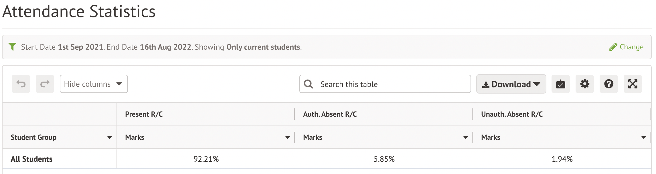Select the All Students row label
Viewport: 656px width, 174px height.
click(31, 159)
